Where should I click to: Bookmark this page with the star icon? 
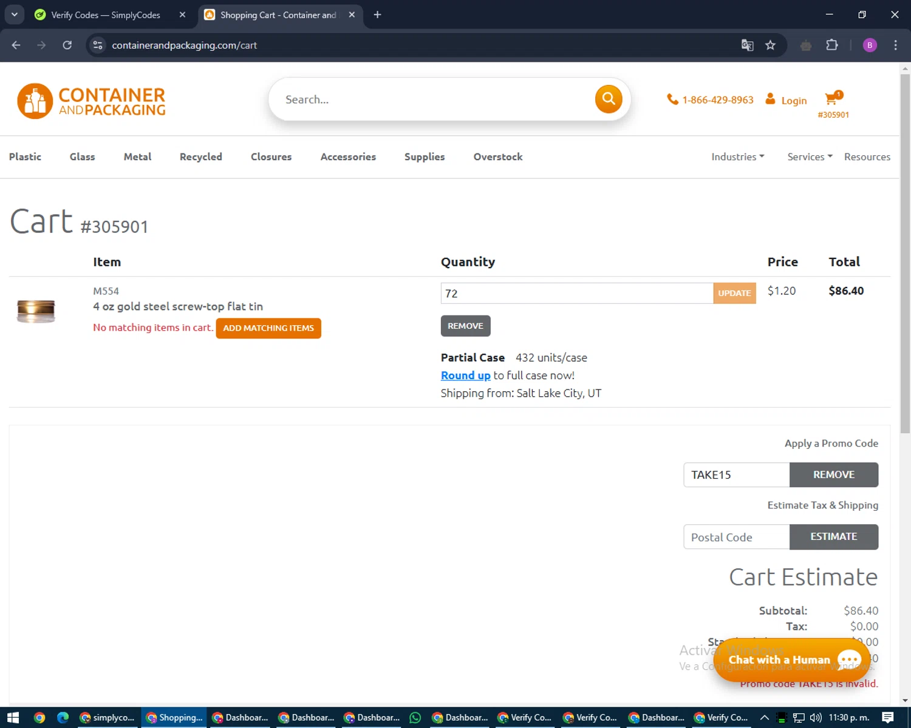770,45
